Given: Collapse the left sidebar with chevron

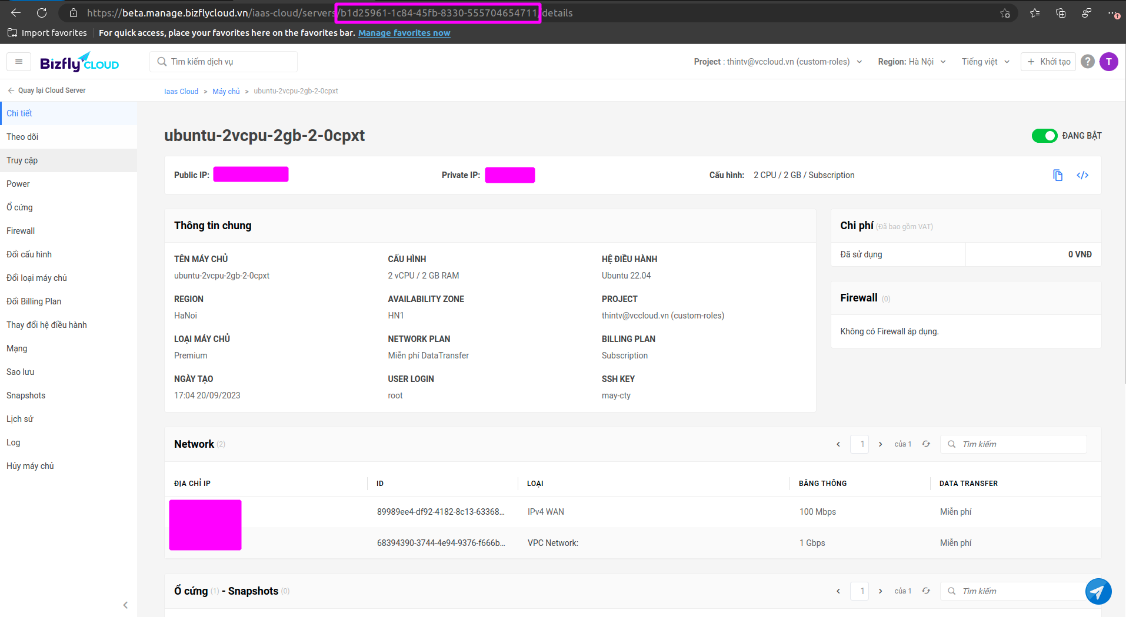Looking at the screenshot, I should coord(125,605).
